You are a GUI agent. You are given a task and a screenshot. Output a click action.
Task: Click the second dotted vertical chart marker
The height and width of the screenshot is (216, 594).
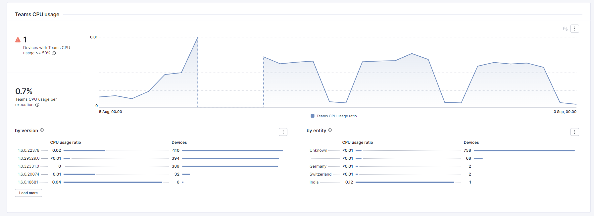click(x=264, y=82)
